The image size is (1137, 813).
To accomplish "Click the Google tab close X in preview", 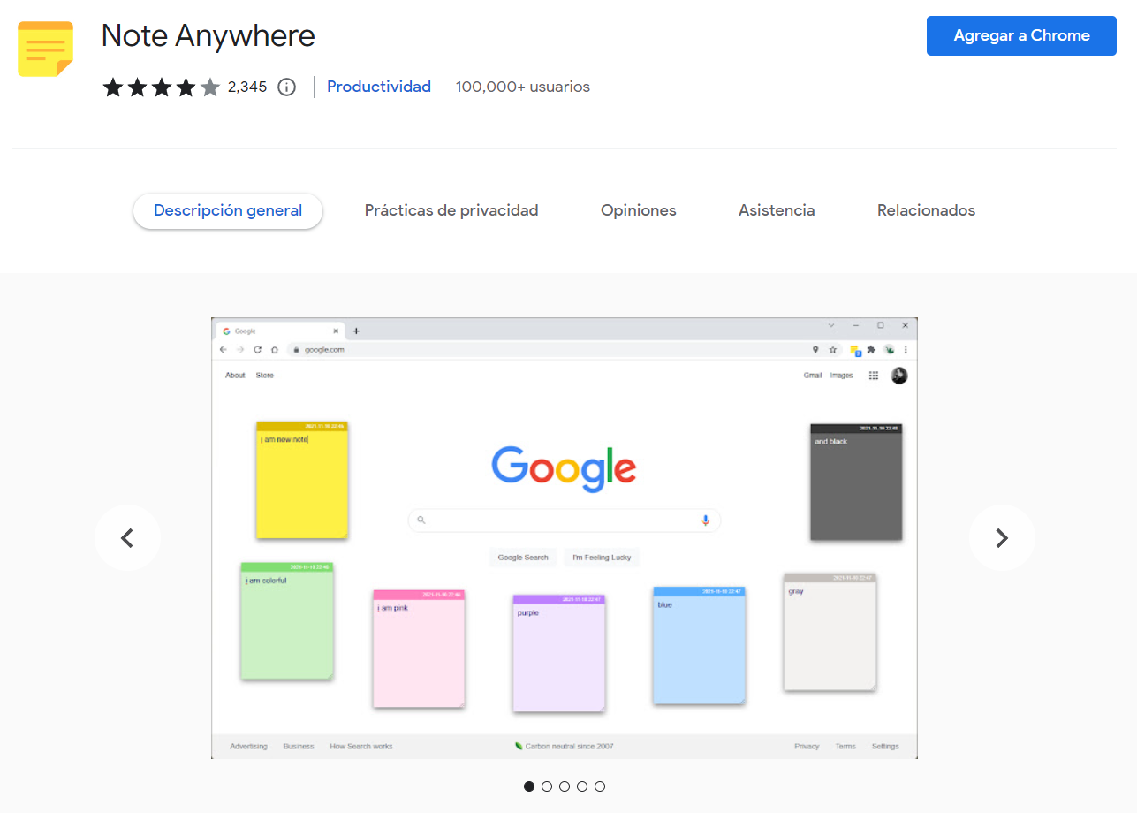I will [336, 331].
